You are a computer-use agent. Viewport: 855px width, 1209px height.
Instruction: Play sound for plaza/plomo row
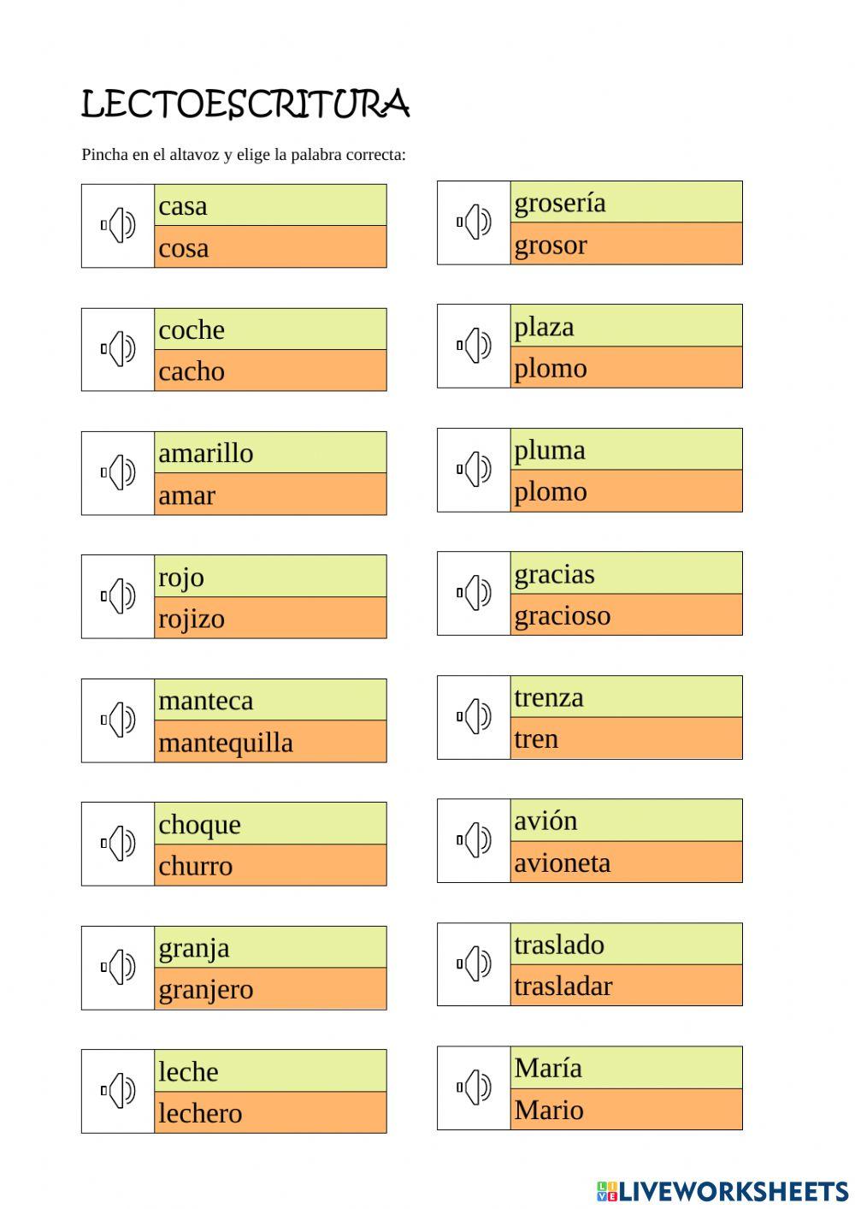(474, 346)
